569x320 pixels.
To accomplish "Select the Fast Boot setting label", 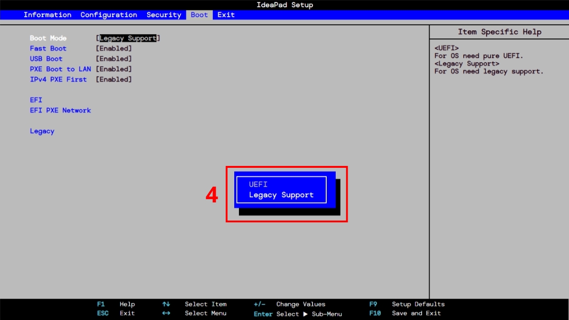I will coord(48,48).
